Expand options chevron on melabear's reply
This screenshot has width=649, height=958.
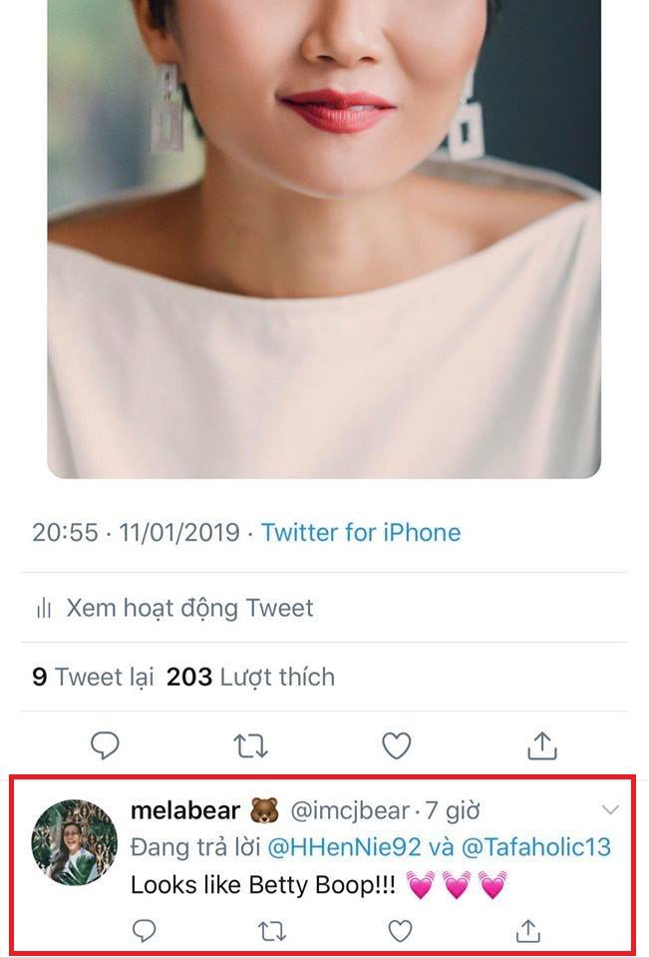(x=610, y=809)
